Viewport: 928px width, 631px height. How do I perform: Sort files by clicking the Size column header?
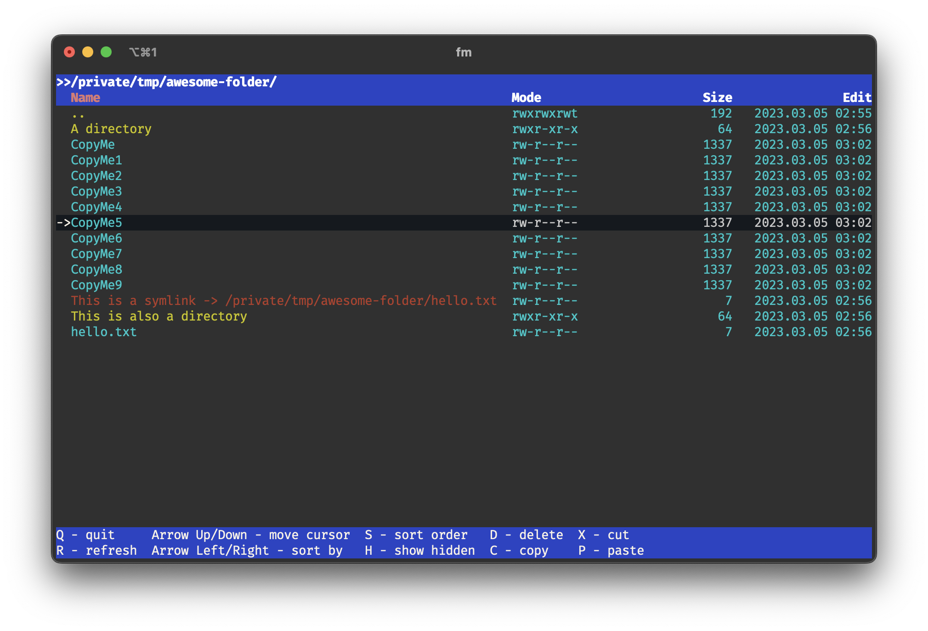(x=718, y=97)
